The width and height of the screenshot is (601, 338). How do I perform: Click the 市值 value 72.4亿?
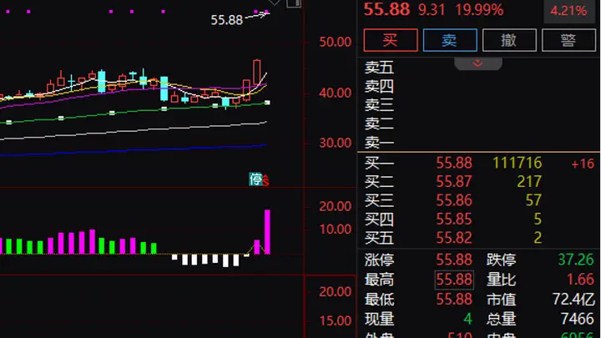pyautogui.click(x=573, y=300)
